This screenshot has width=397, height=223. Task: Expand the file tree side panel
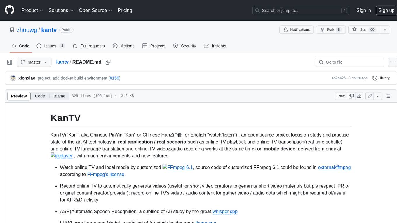10,62
